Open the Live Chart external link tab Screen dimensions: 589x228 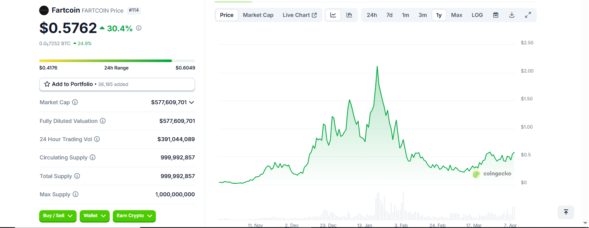[300, 15]
